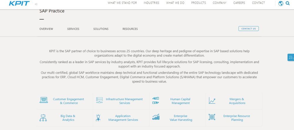Expand the Industries menu
Screen dimensions: 294x130
[151, 3]
